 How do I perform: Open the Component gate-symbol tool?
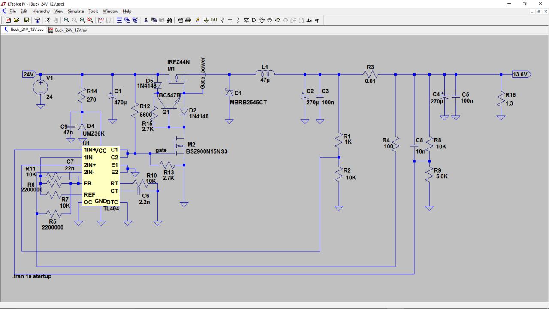point(254,20)
